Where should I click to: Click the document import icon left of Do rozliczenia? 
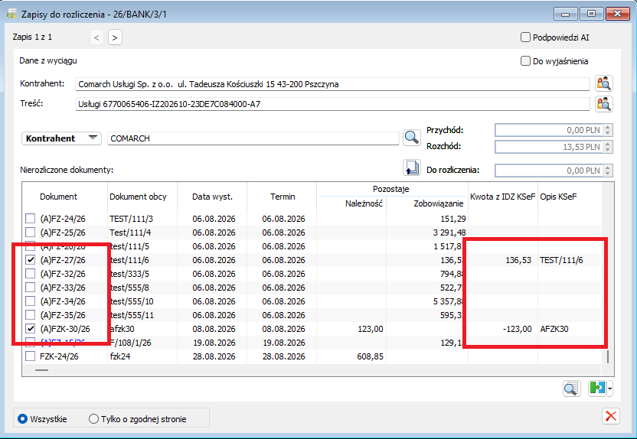coord(412,168)
